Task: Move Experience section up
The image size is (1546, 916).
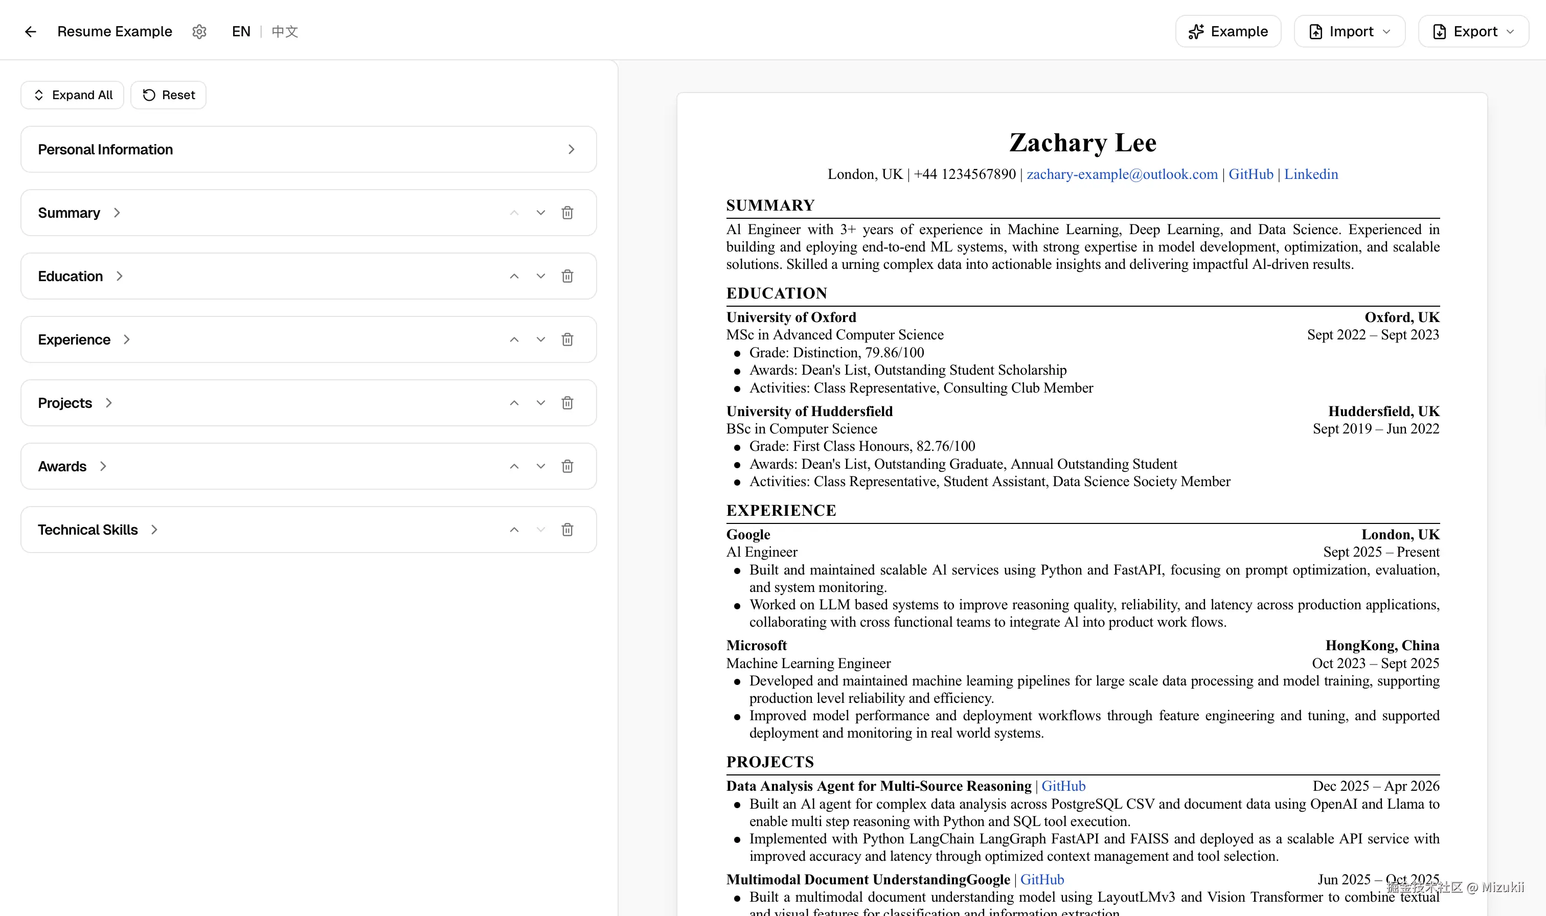Action: click(514, 339)
